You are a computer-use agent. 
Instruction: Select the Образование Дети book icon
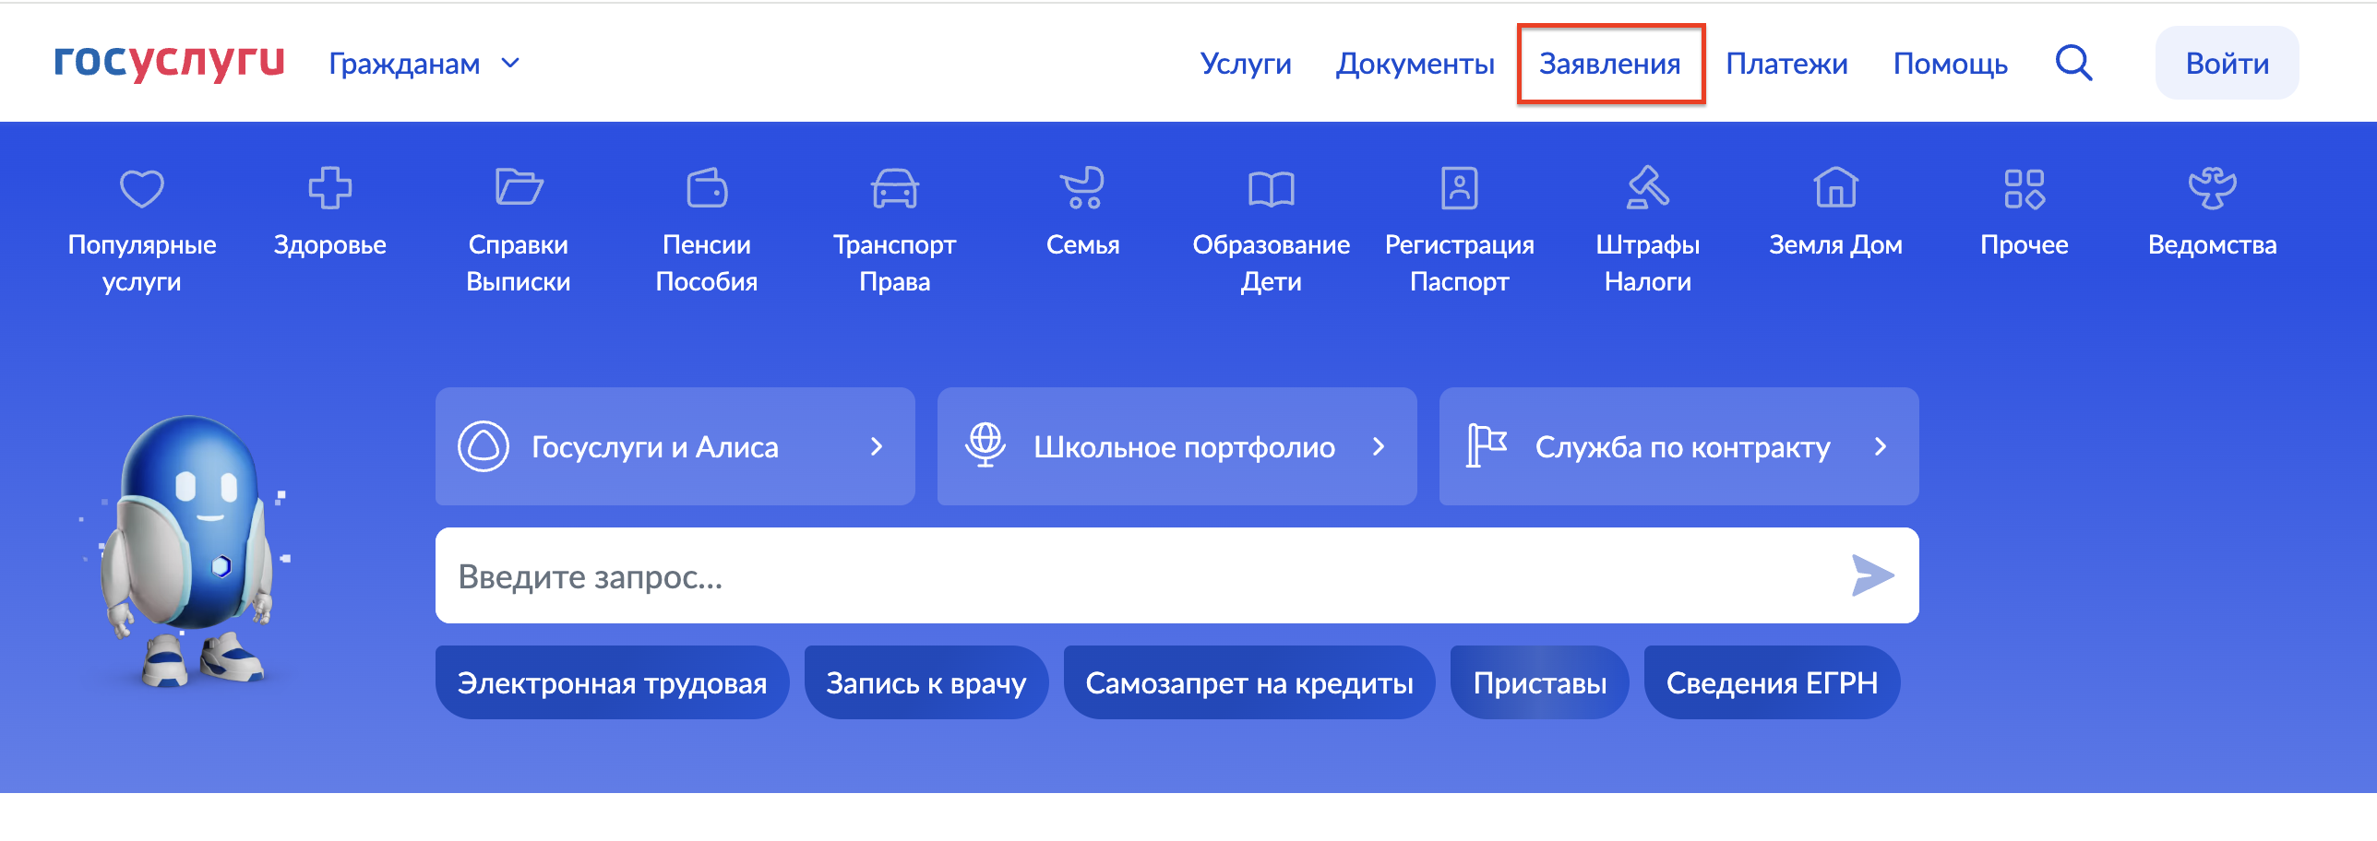[1272, 189]
